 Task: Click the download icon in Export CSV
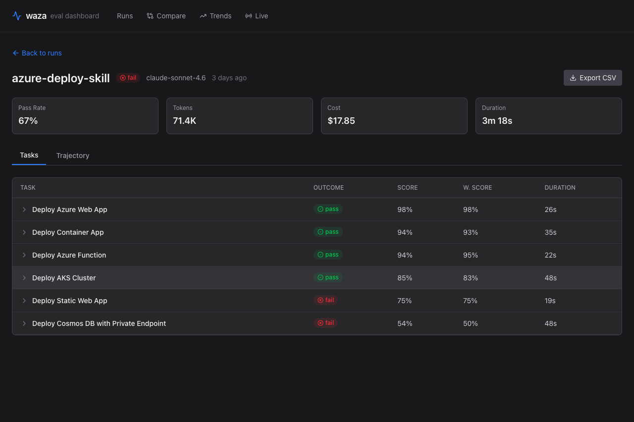(573, 78)
